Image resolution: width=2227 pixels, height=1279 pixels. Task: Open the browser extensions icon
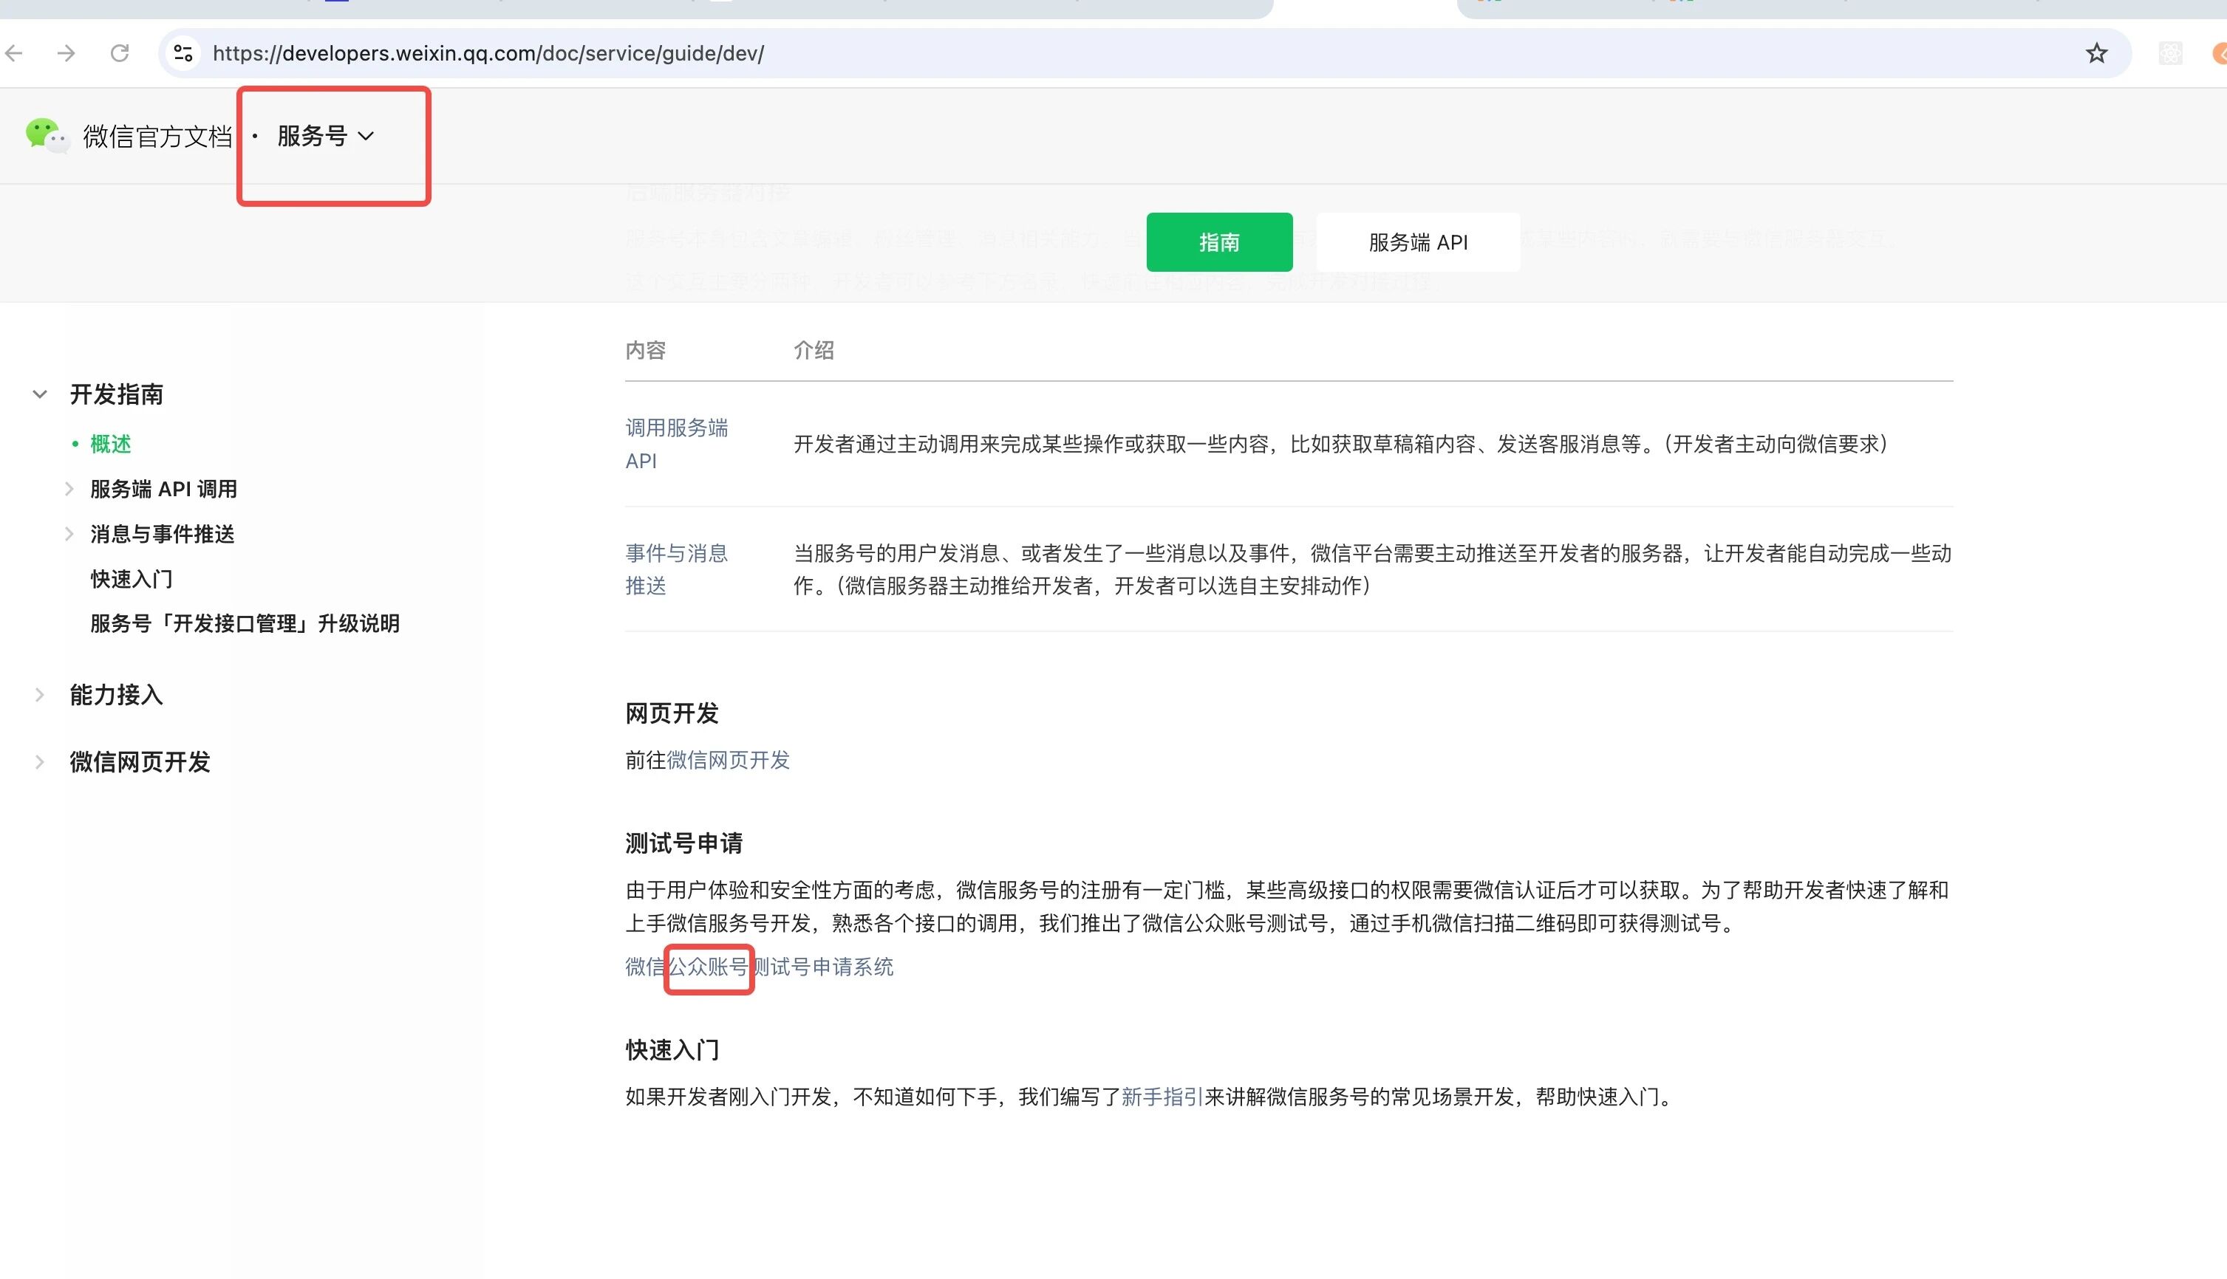point(2170,54)
